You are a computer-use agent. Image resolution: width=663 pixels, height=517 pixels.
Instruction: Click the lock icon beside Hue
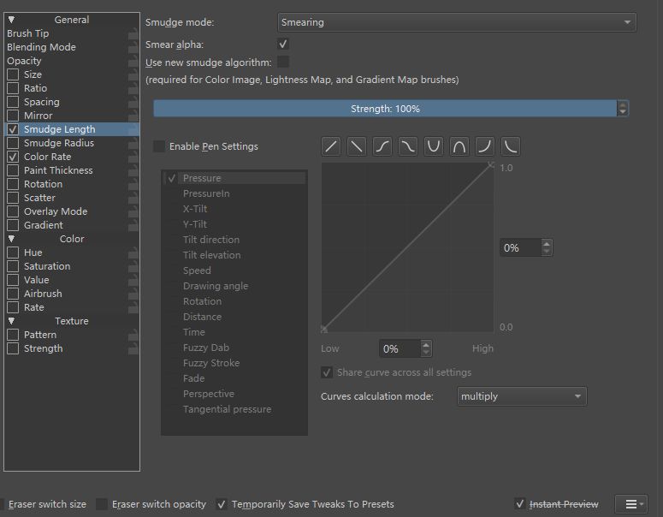133,253
